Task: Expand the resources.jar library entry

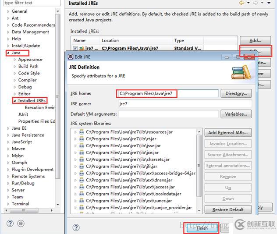Action: [x=75, y=132]
